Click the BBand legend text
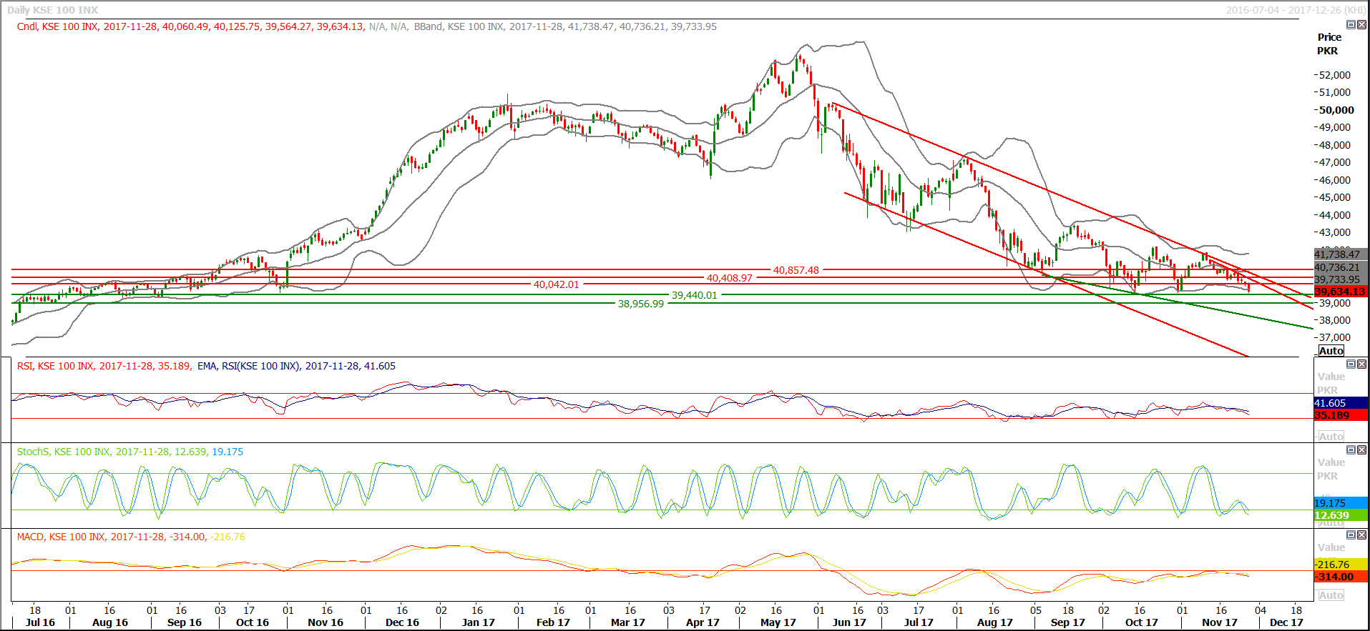This screenshot has height=631, width=1370. tap(428, 26)
